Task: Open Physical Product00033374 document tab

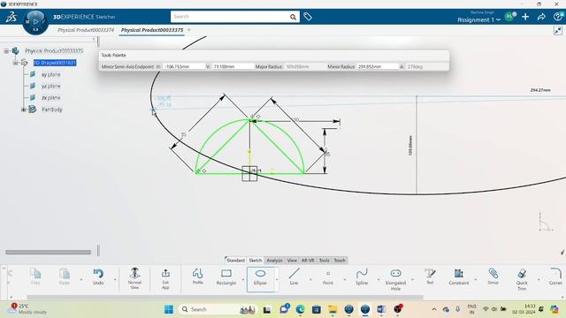Action: click(86, 30)
